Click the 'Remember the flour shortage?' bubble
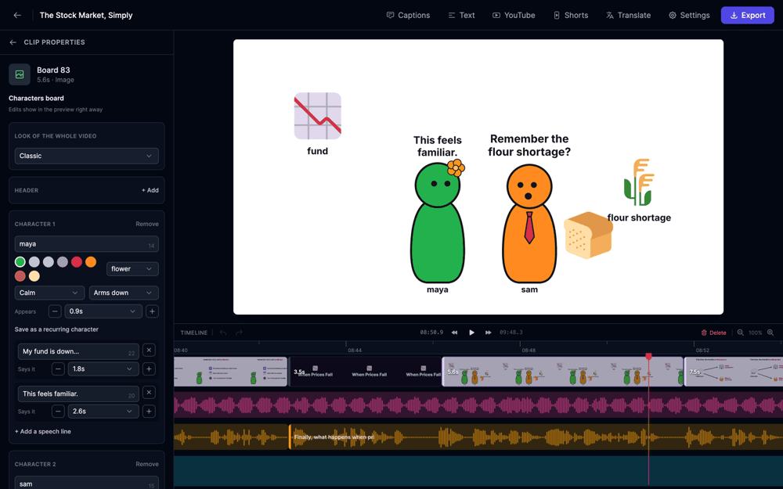Image resolution: width=783 pixels, height=489 pixels. [529, 146]
